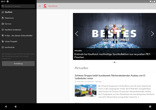Screen dimensions: 156x110
Task: Open the kaufland.de menu item
Action: pyautogui.click(x=18, y=47)
